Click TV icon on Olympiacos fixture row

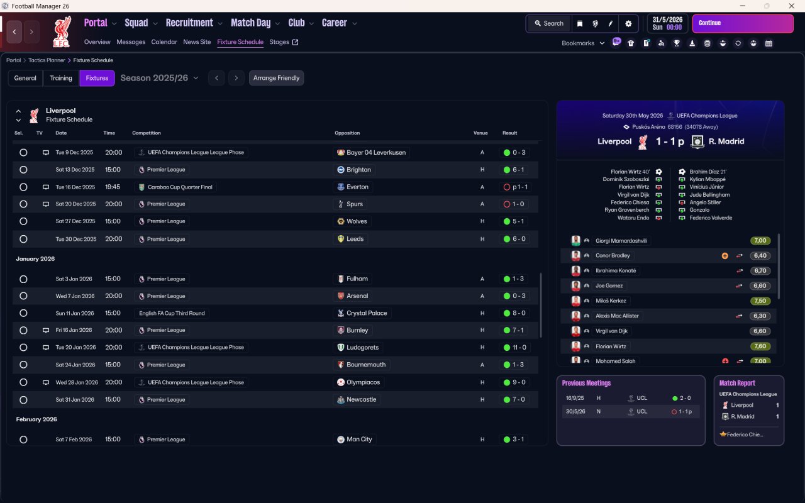click(46, 382)
